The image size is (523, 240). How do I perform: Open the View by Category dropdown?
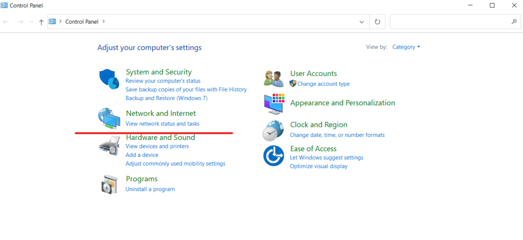click(406, 47)
